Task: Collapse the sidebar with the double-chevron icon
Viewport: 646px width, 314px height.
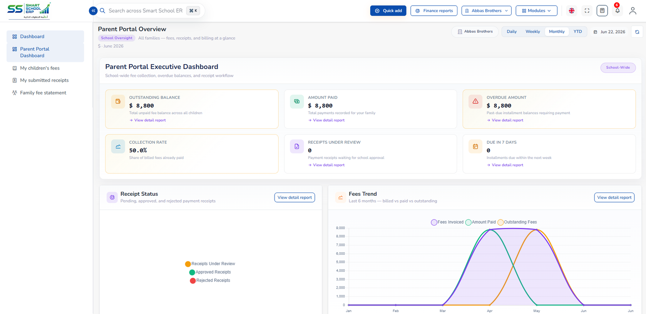Action: 93,11
